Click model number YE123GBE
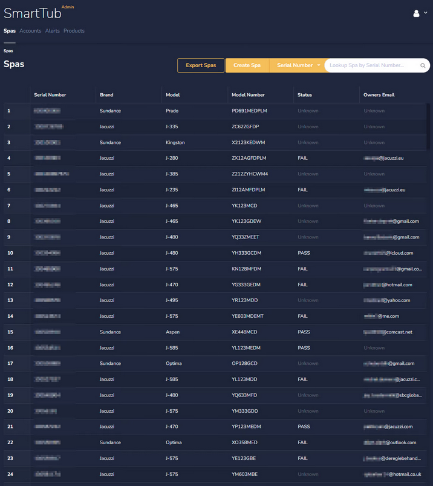433x486 pixels. click(x=244, y=458)
